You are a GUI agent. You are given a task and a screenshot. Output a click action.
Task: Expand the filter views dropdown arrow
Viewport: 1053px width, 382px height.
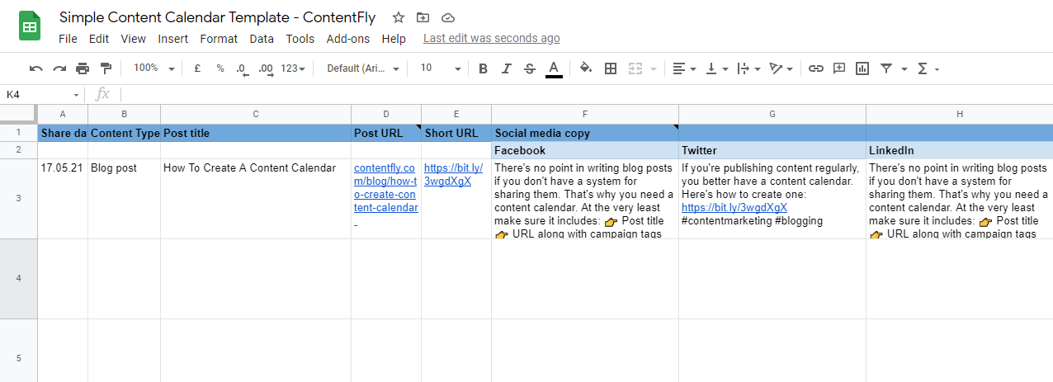904,68
